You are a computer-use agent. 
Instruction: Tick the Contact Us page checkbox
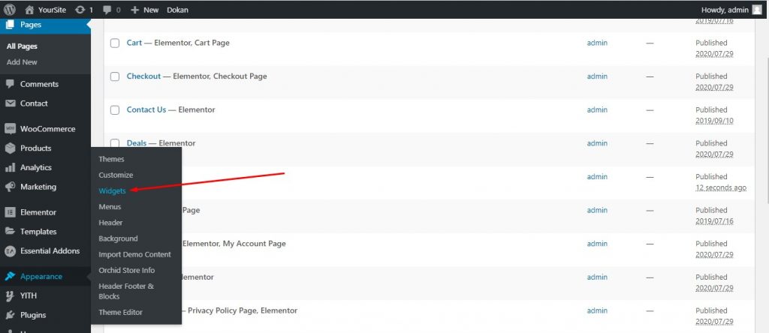[115, 110]
